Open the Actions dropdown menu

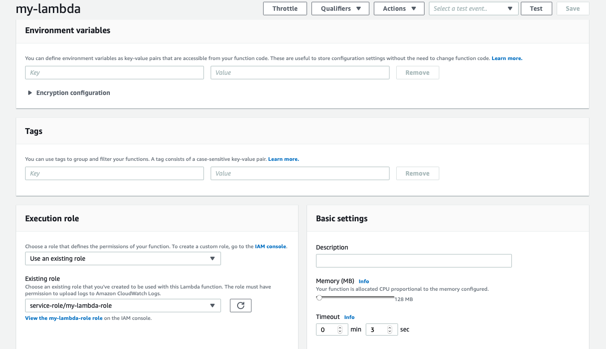tap(399, 9)
